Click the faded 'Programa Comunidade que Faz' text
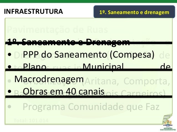Screen dimensions: 177x132 coord(91,107)
